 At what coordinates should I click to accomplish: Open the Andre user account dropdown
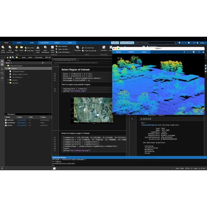(x=203, y=43)
